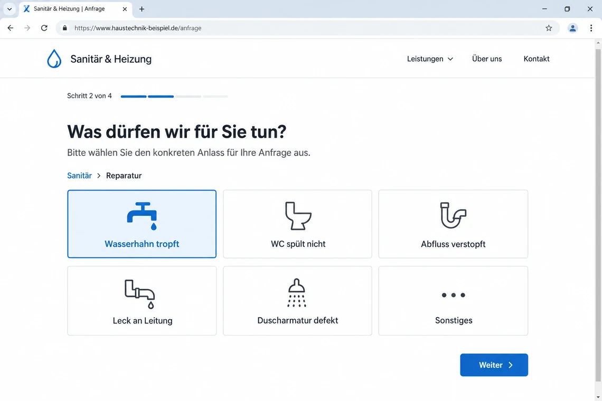Select the Sanitär & Heizung | Anfrage tab
Image resolution: width=602 pixels, height=401 pixels.
click(x=75, y=9)
